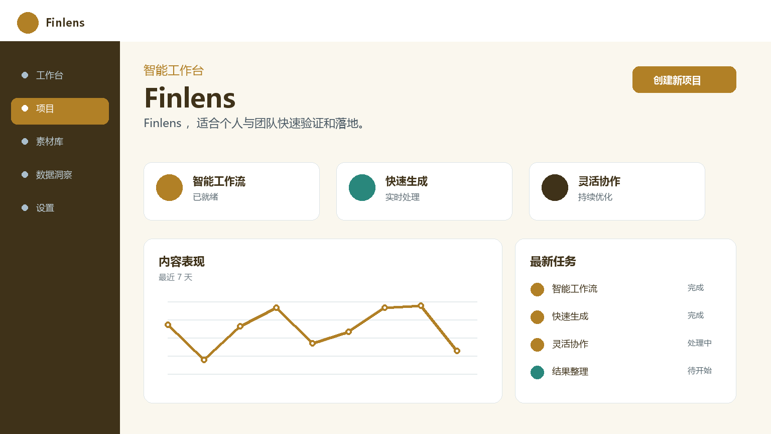The image size is (771, 434).
Task: Click the highest peak point on chart
Action: (x=421, y=305)
